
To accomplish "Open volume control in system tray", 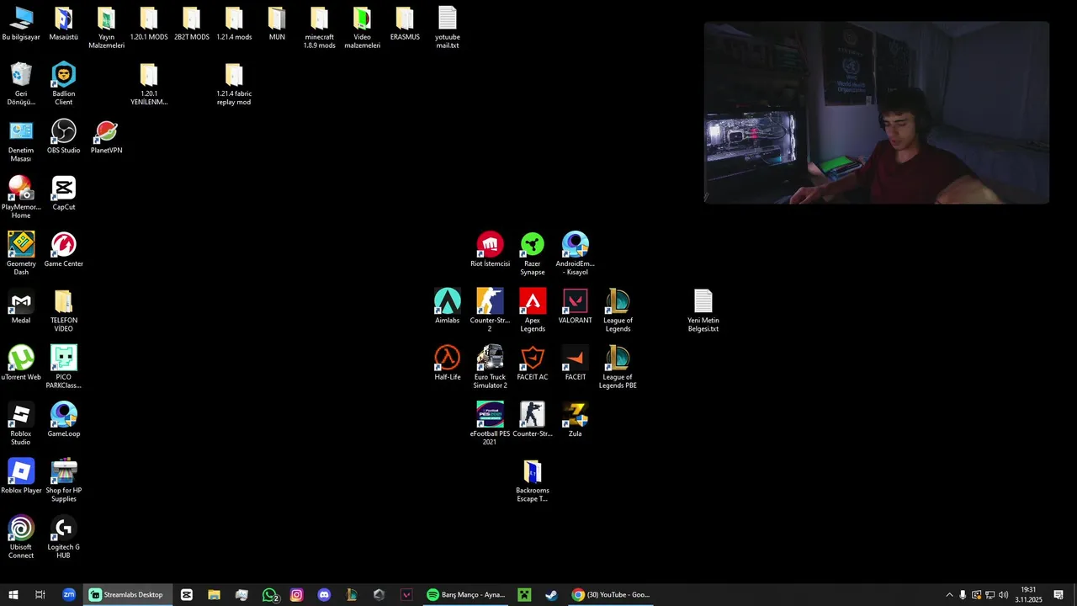I will click(x=1003, y=595).
